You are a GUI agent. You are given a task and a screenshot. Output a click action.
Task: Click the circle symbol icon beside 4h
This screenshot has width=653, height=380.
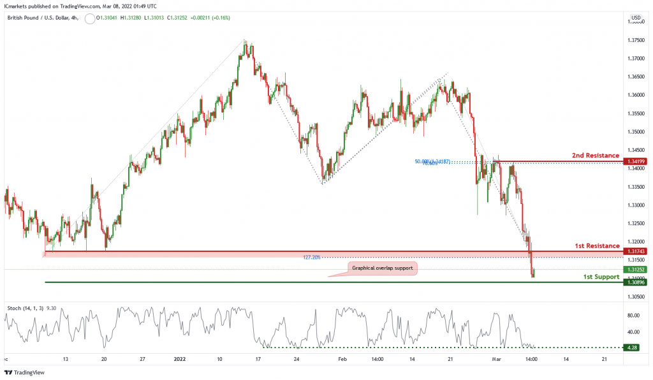point(89,18)
